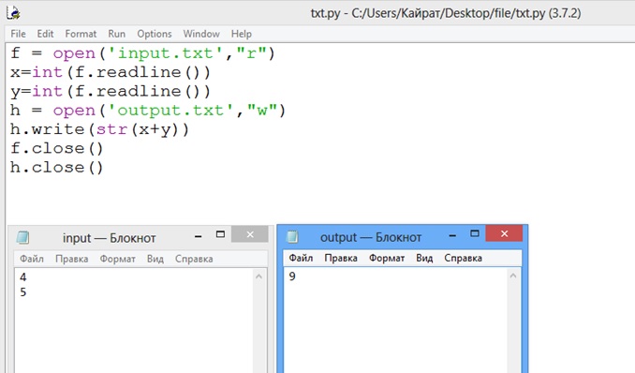Open Формат menu in input Notepad

[x=117, y=259]
